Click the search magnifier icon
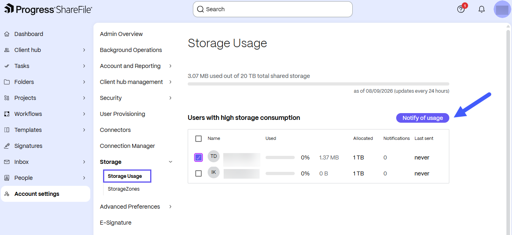Screen dimensions: 512x235 coord(200,9)
